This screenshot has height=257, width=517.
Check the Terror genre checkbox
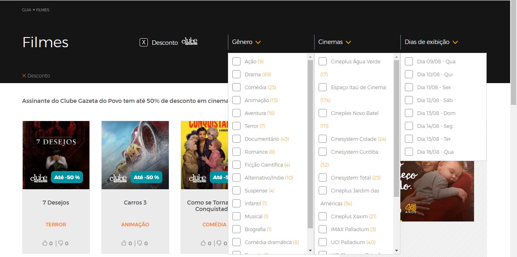(236, 126)
